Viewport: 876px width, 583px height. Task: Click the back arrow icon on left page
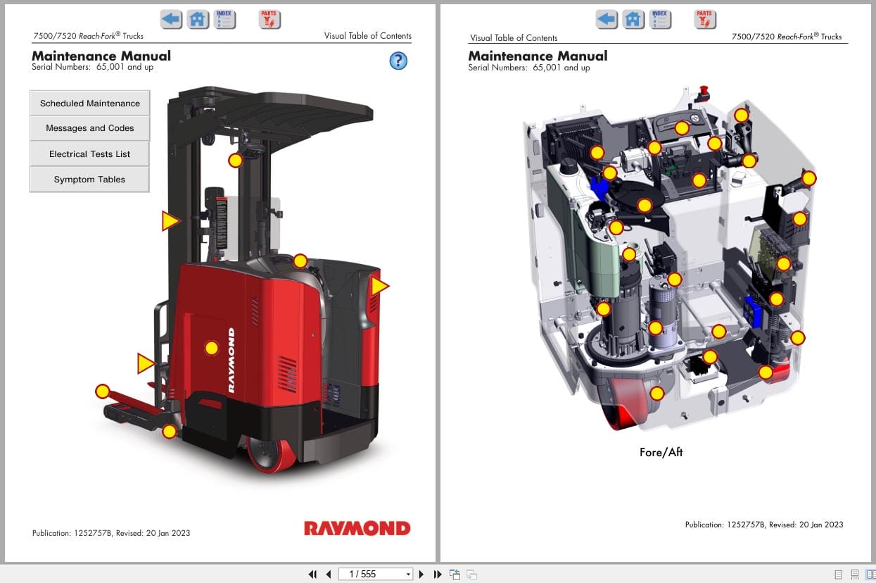click(171, 19)
